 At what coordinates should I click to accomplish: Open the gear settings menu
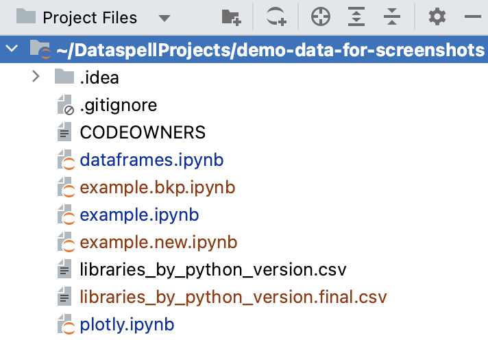pos(437,17)
